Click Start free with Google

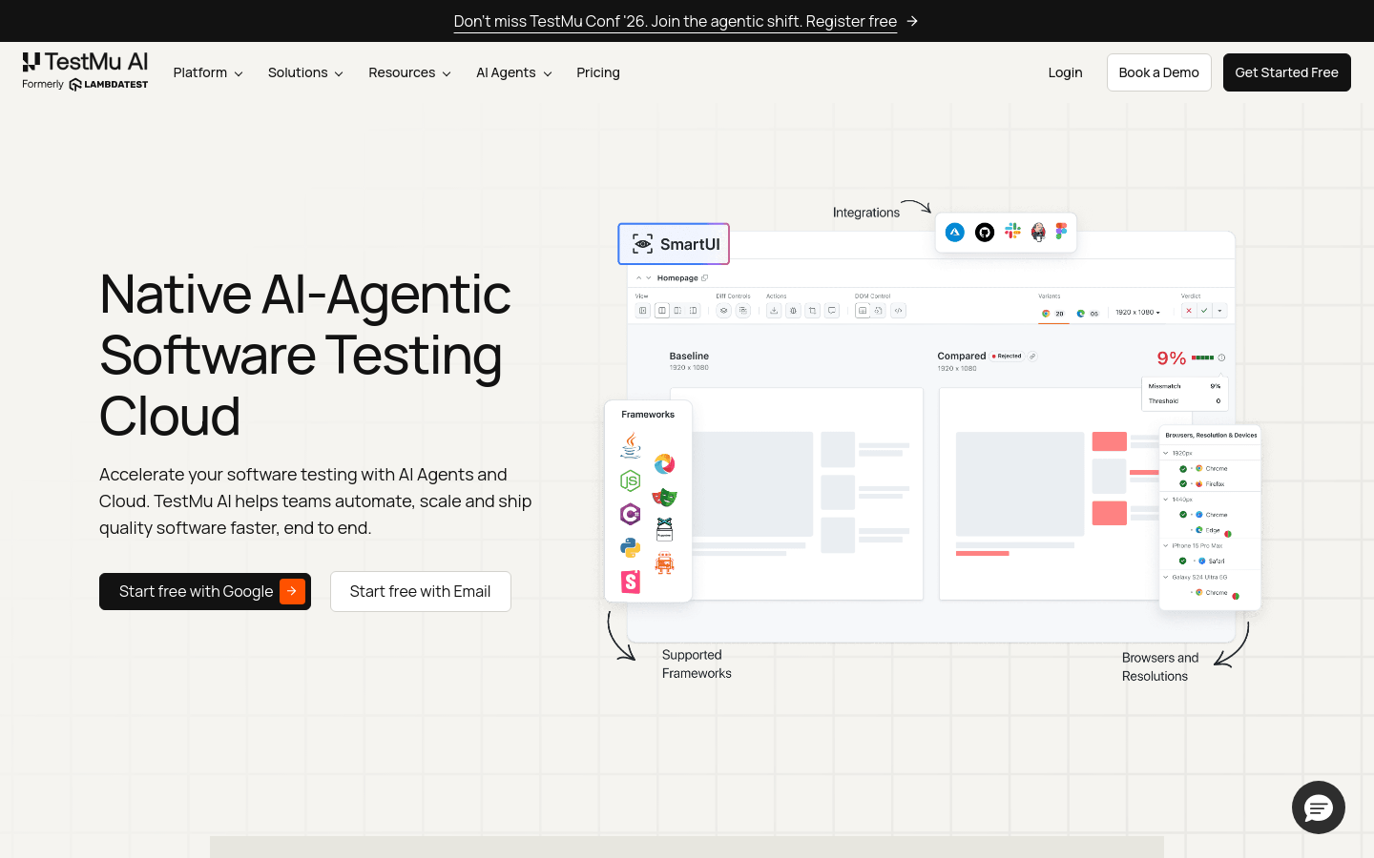205,591
